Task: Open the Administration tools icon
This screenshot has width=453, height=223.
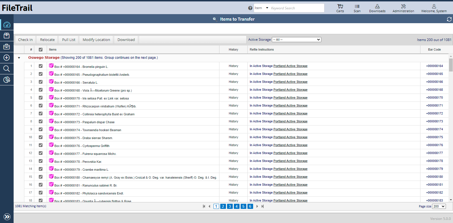Action: 403,8
